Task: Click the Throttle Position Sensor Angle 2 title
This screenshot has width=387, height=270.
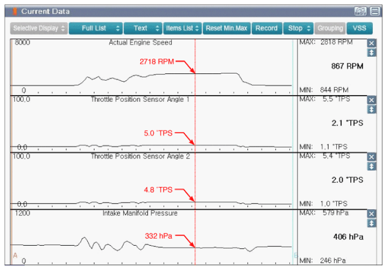Action: pos(141,156)
